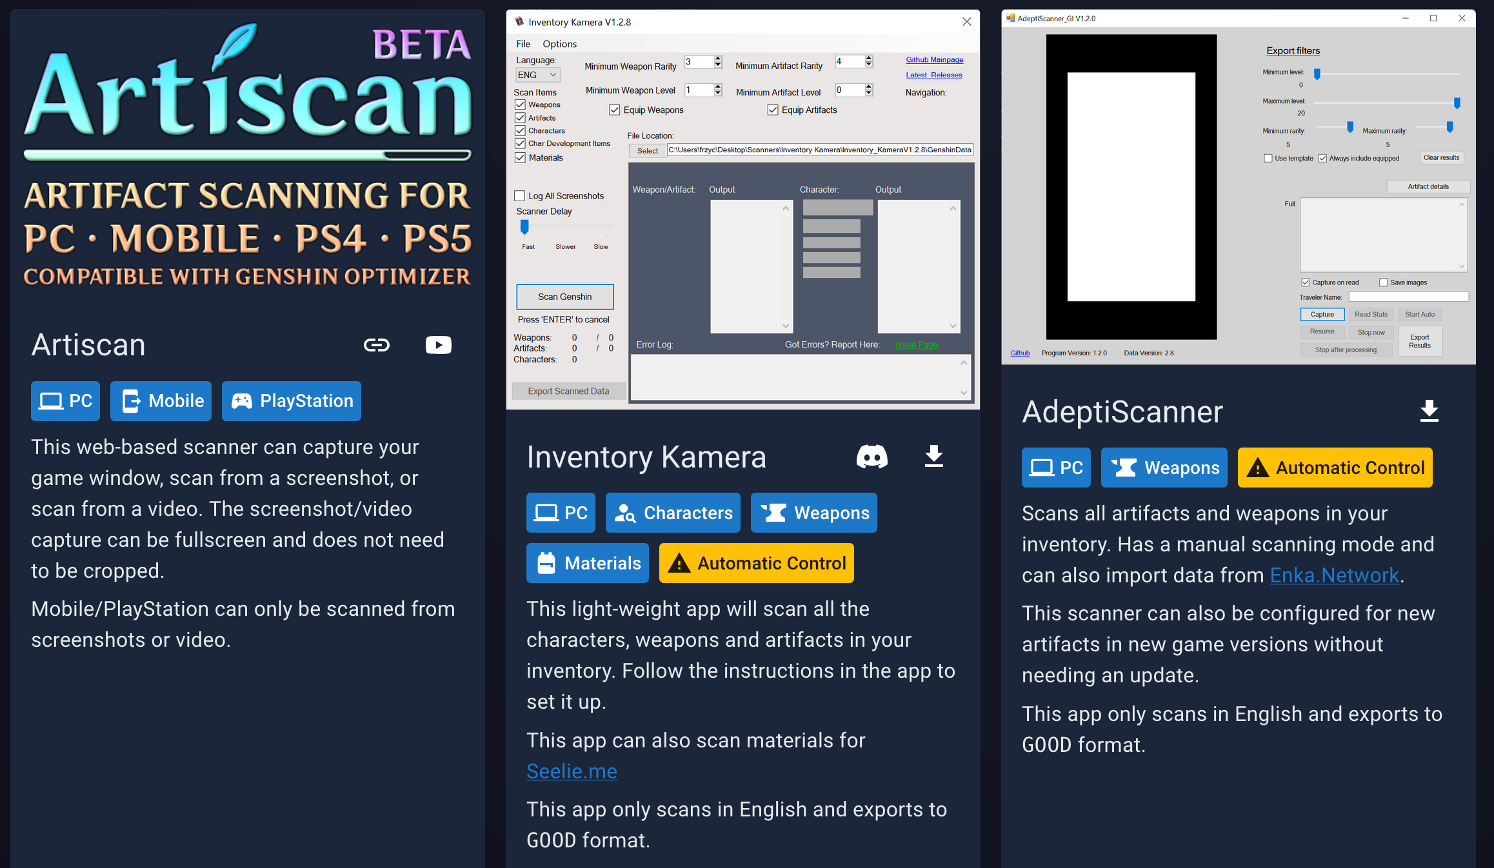Image resolution: width=1494 pixels, height=868 pixels.
Task: Click the Traveler Name input field
Action: click(1408, 297)
